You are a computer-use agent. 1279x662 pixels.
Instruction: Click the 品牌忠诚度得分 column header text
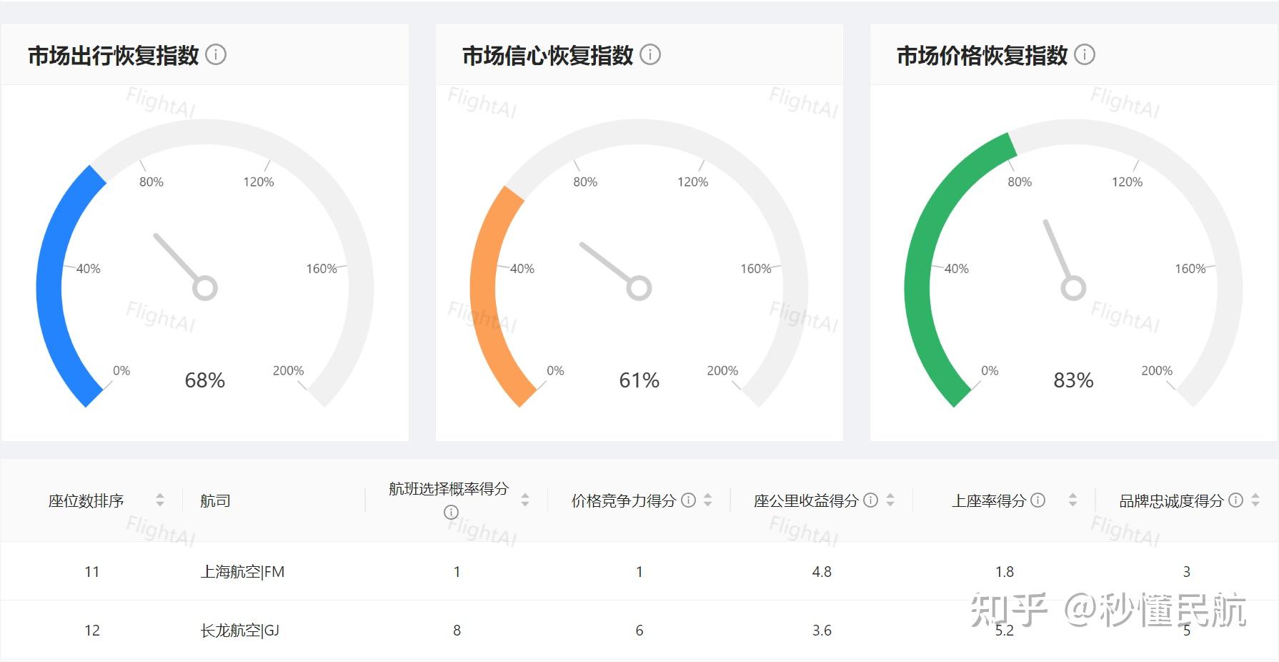1171,501
